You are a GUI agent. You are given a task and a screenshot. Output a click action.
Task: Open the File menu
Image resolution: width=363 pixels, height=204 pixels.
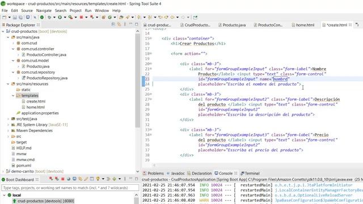pyautogui.click(x=5, y=10)
